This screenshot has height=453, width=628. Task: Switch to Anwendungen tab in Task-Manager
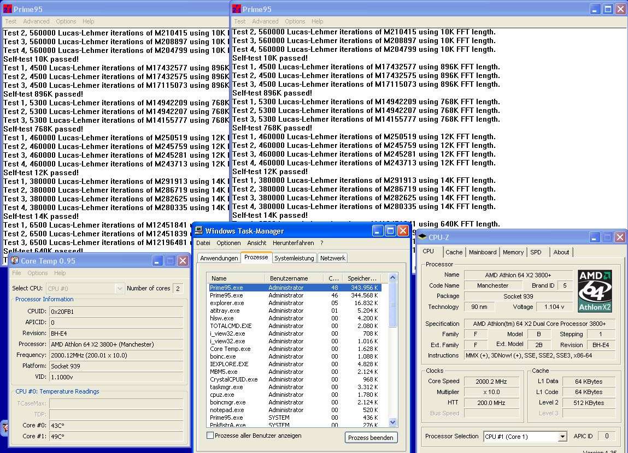(219, 258)
